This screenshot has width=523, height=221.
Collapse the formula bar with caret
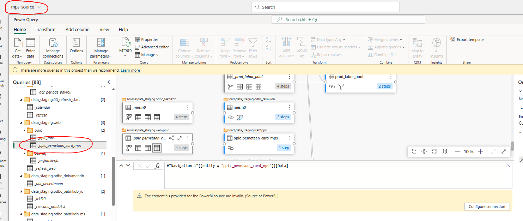[507, 166]
